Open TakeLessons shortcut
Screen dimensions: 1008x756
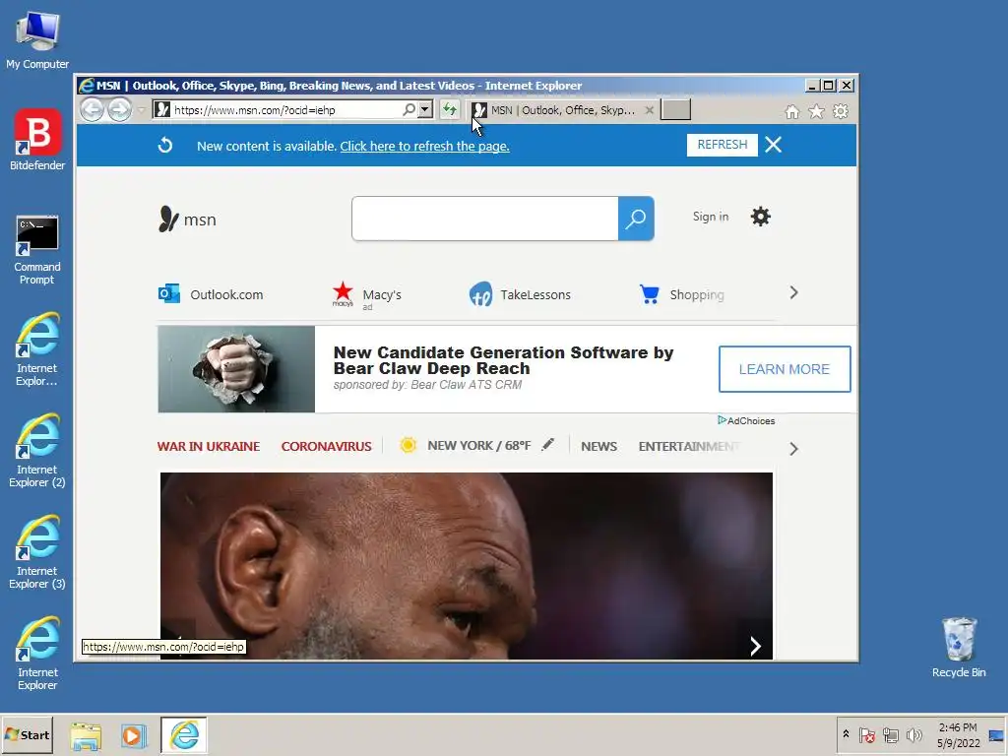pyautogui.click(x=520, y=294)
